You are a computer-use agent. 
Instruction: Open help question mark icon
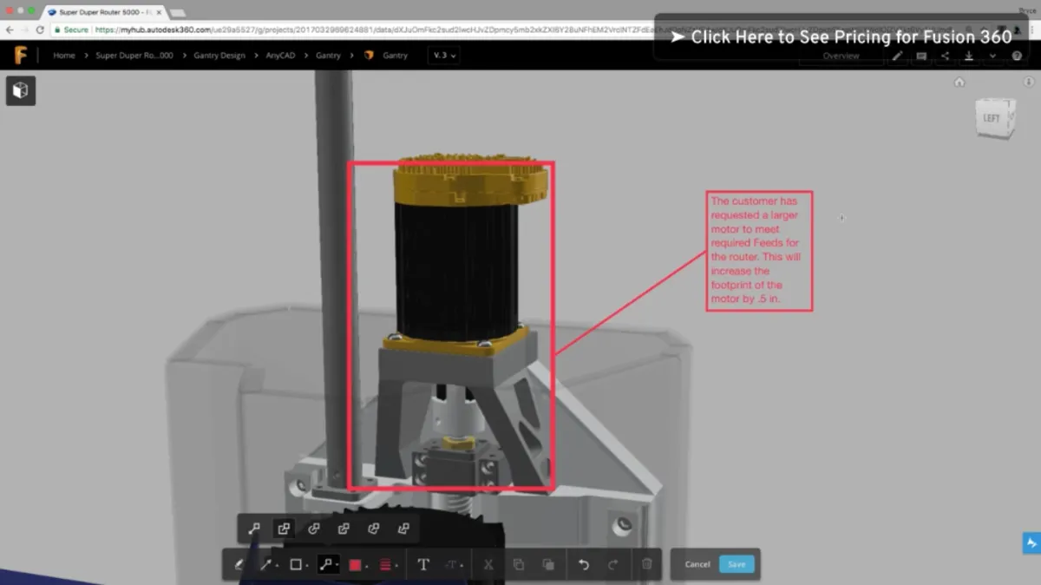point(1017,56)
